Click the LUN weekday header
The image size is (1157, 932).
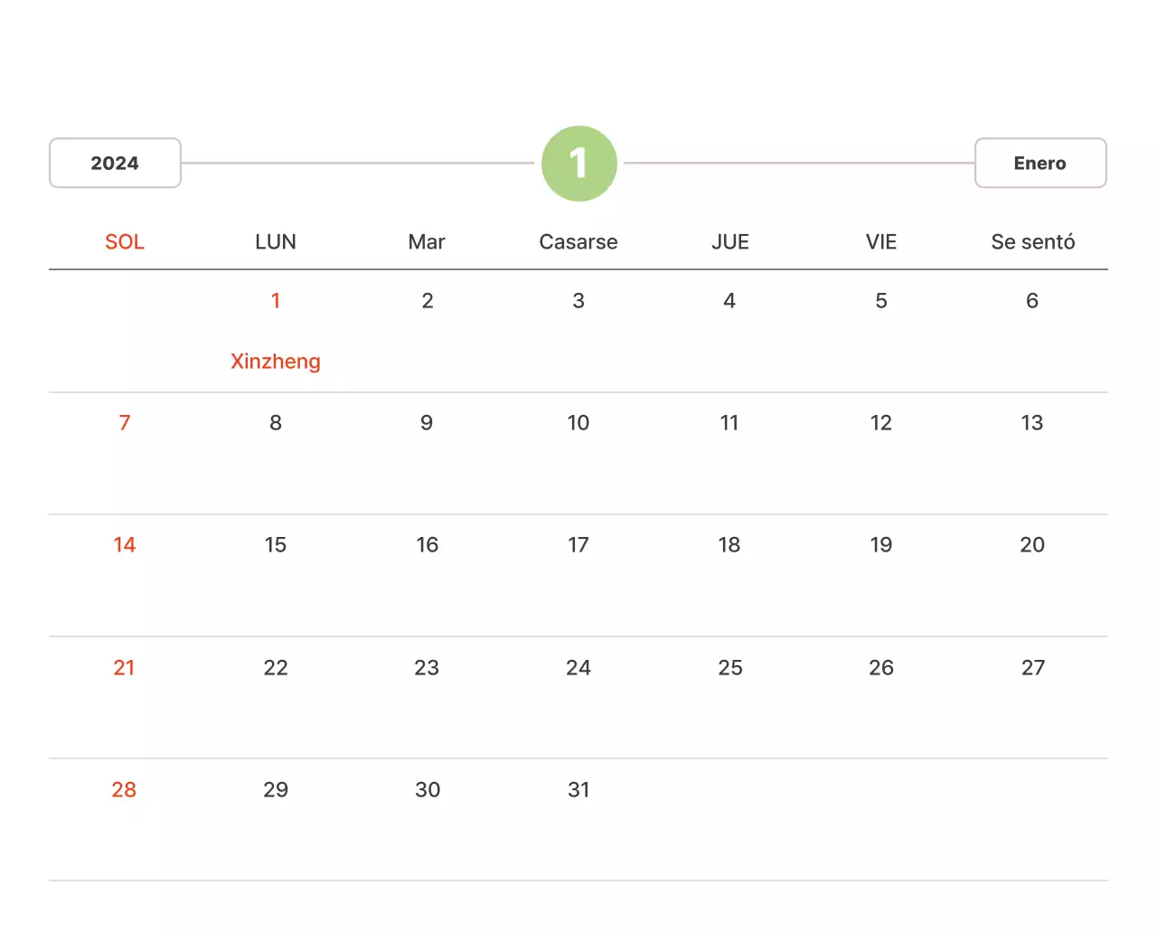click(x=276, y=241)
